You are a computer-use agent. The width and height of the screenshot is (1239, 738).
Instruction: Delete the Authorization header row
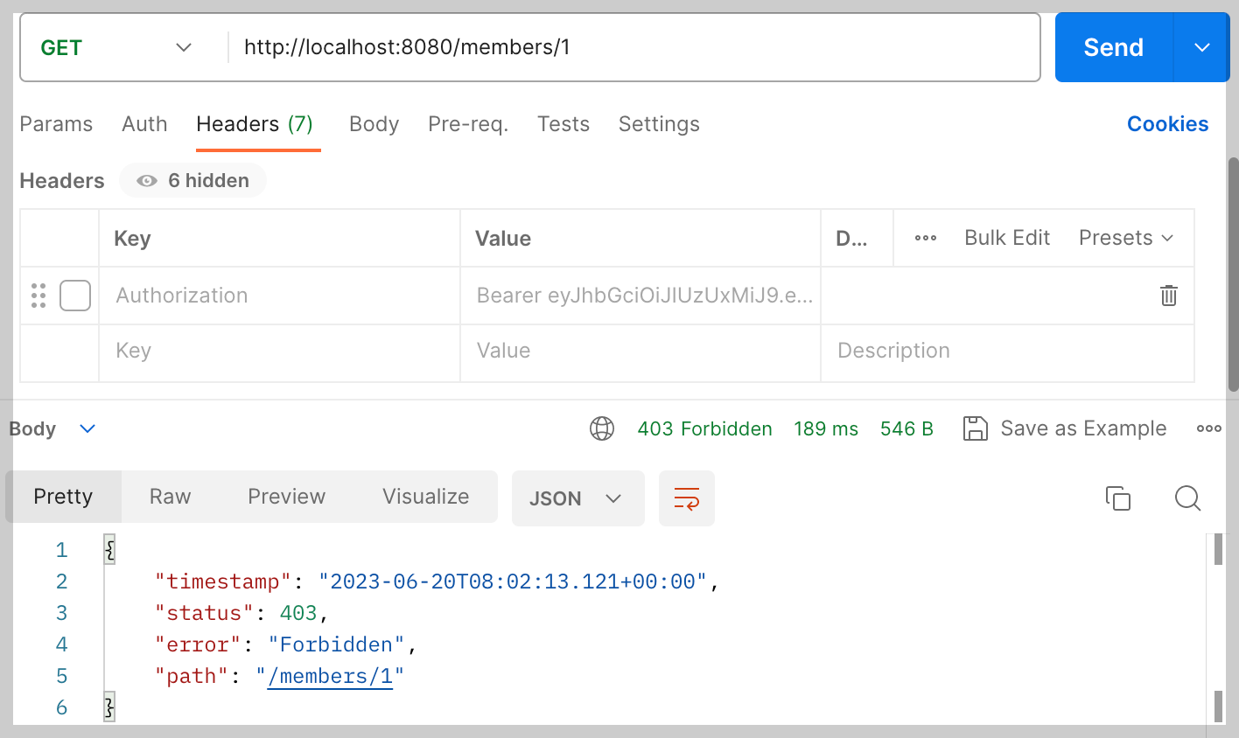[1169, 296]
